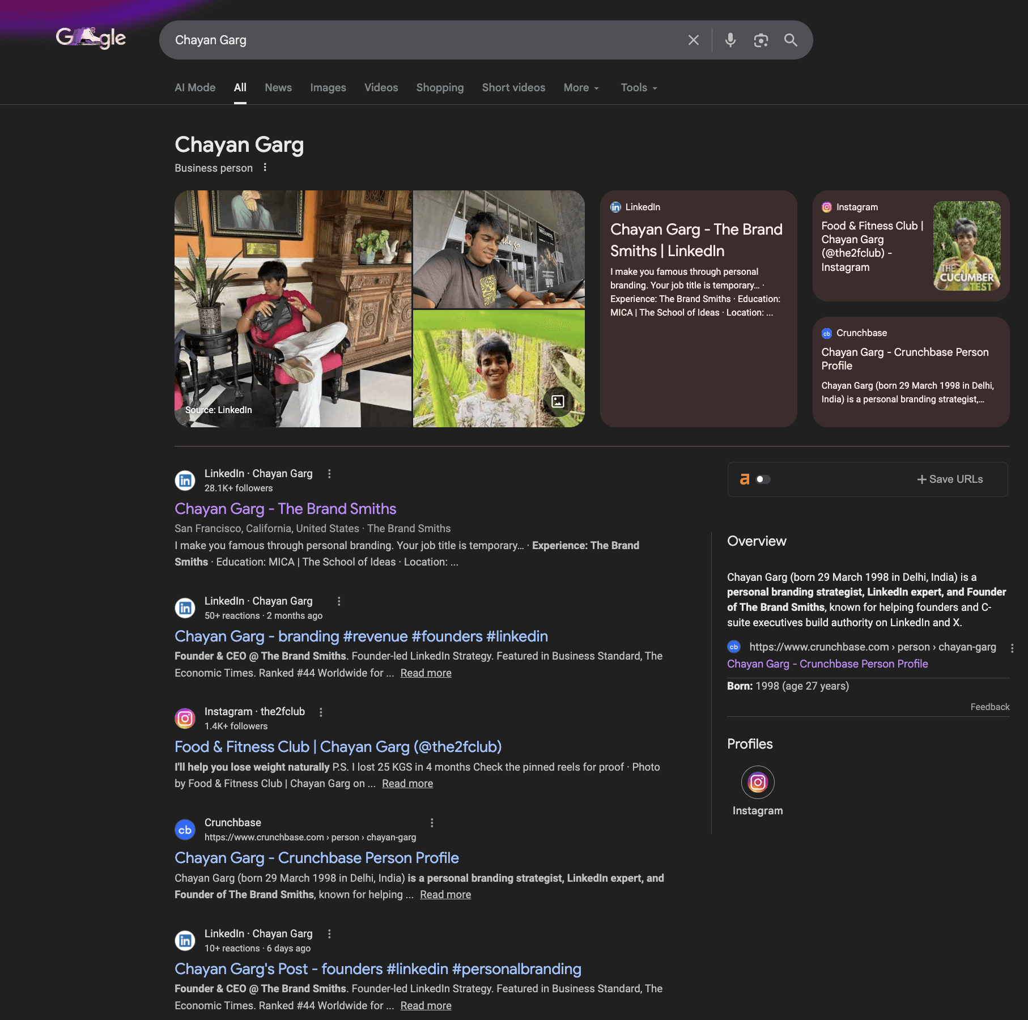Click Crunchbase favicon in the Overview panel
Screen dimensions: 1028x1020
click(734, 647)
